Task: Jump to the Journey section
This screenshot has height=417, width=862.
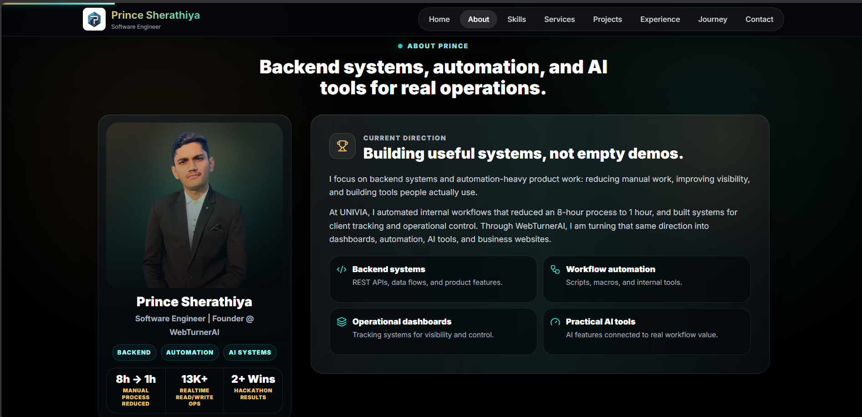Action: [713, 19]
